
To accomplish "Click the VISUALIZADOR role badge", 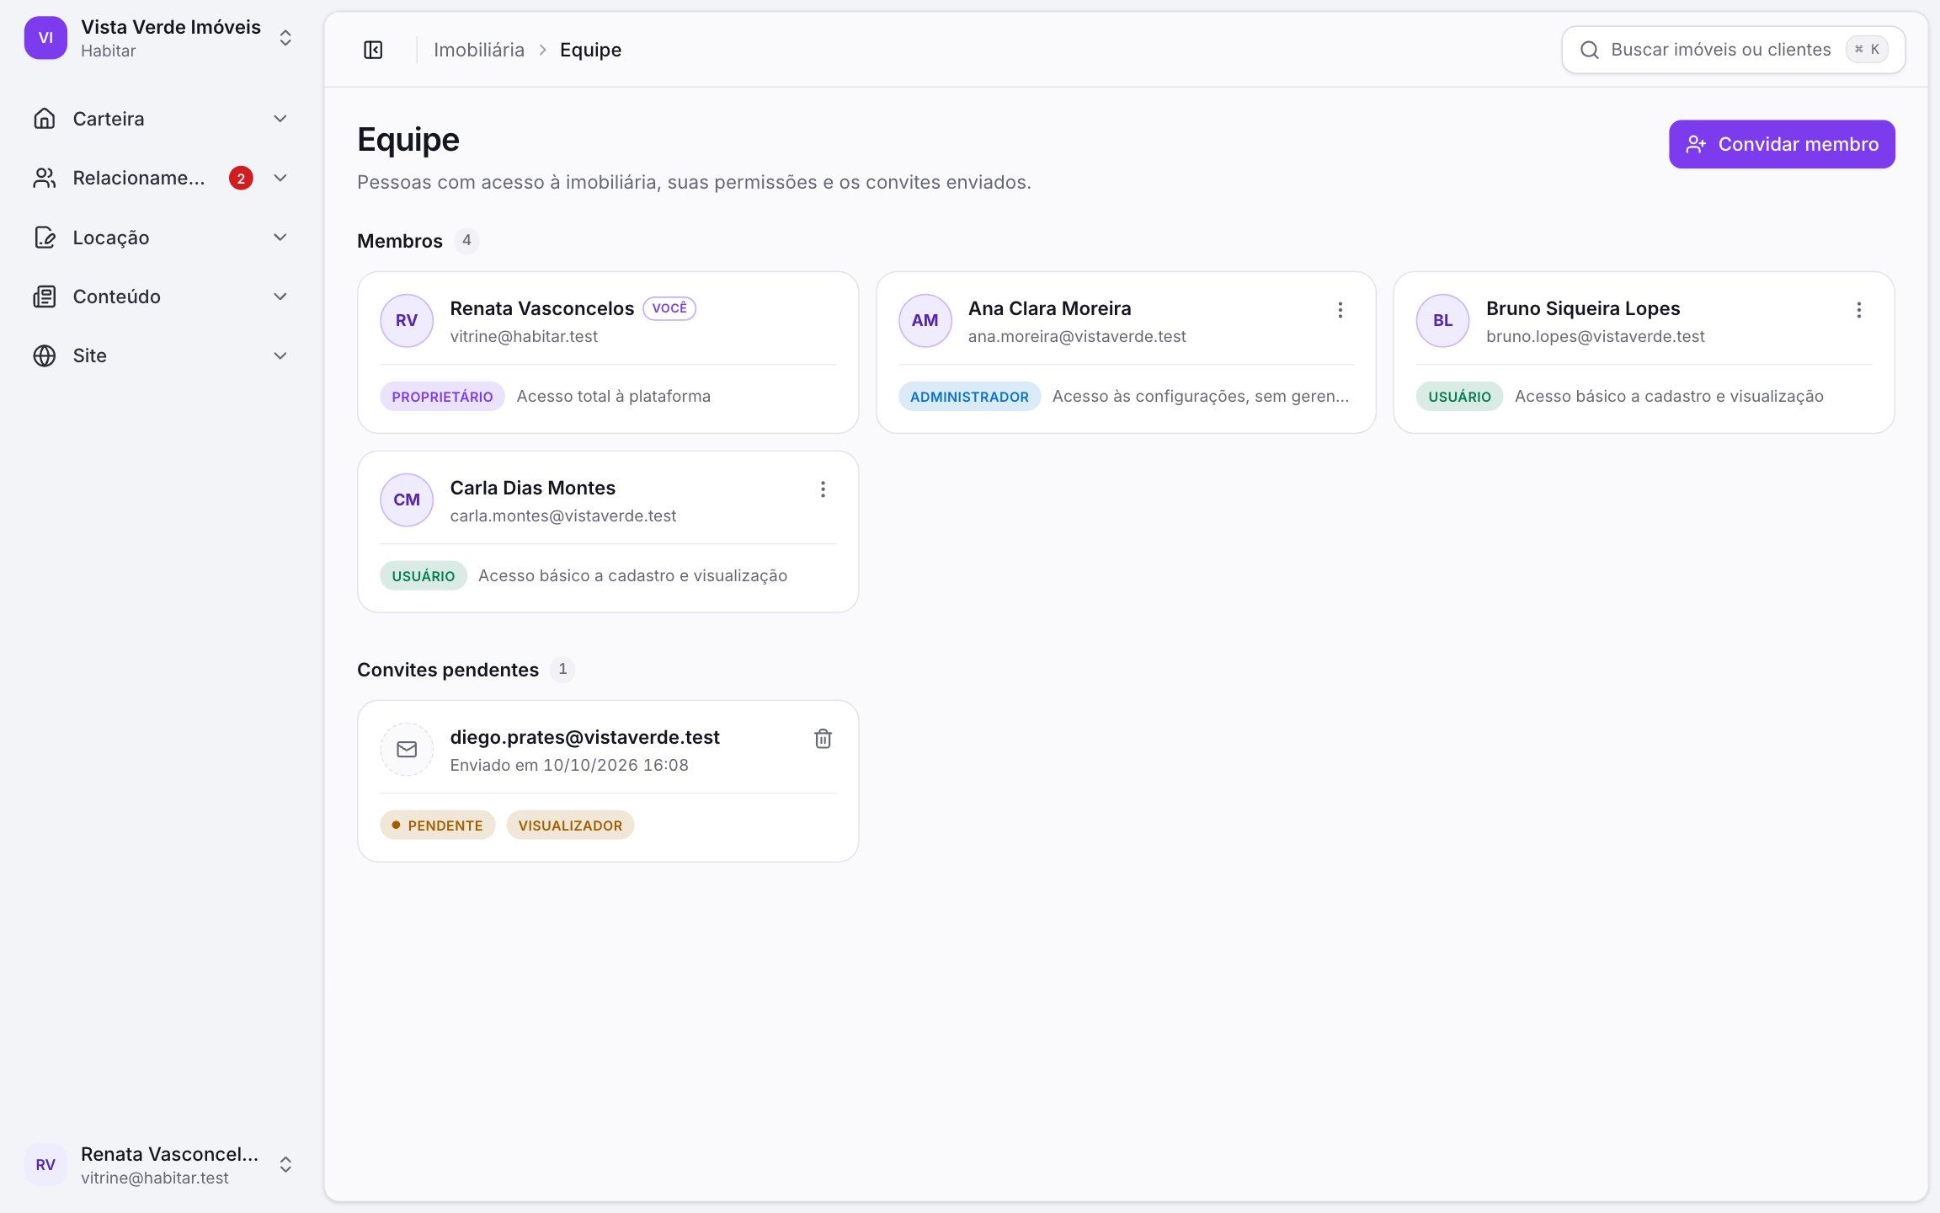I will [570, 825].
